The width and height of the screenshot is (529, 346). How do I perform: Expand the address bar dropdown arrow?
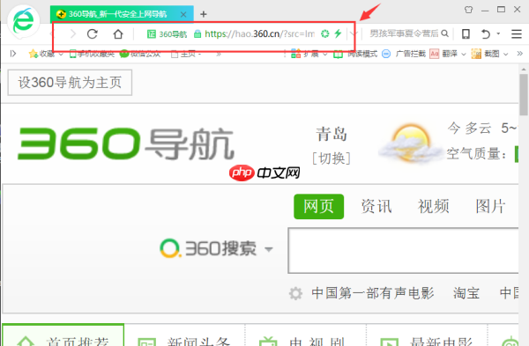354,33
